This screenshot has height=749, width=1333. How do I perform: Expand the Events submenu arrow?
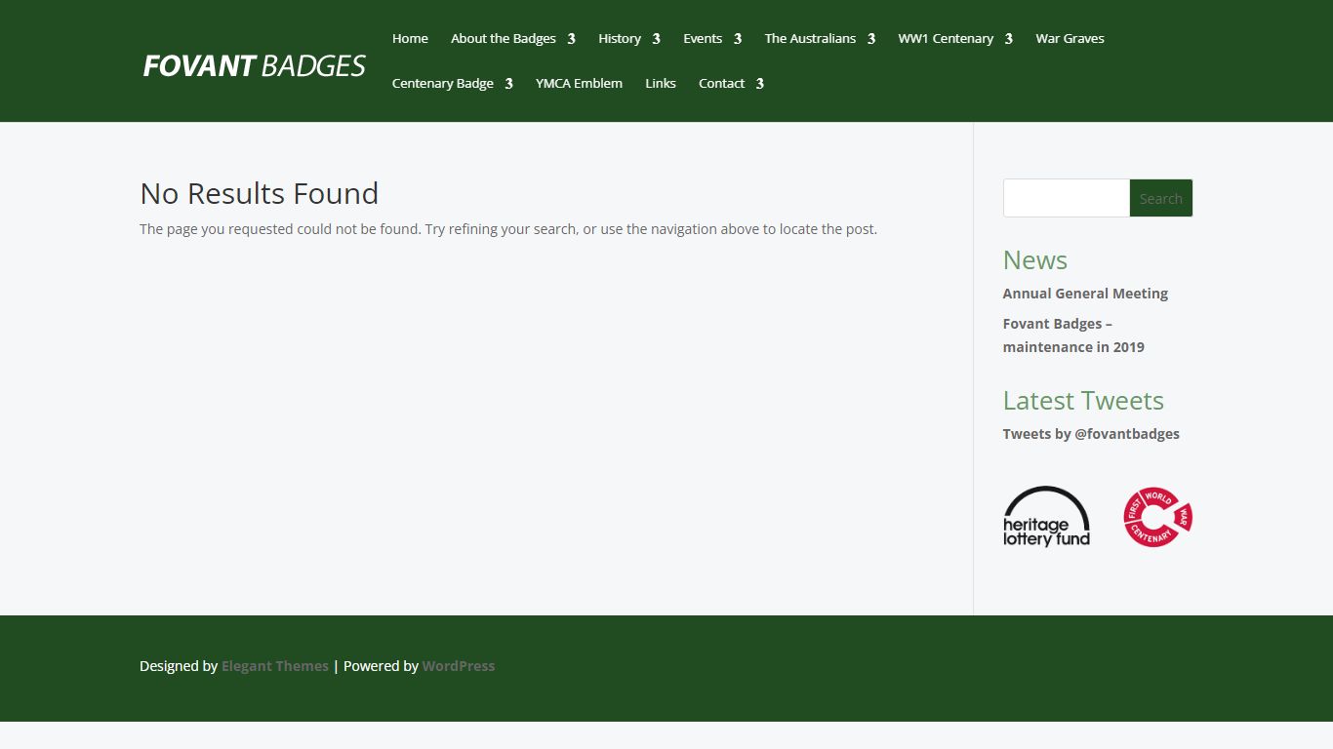tap(737, 39)
